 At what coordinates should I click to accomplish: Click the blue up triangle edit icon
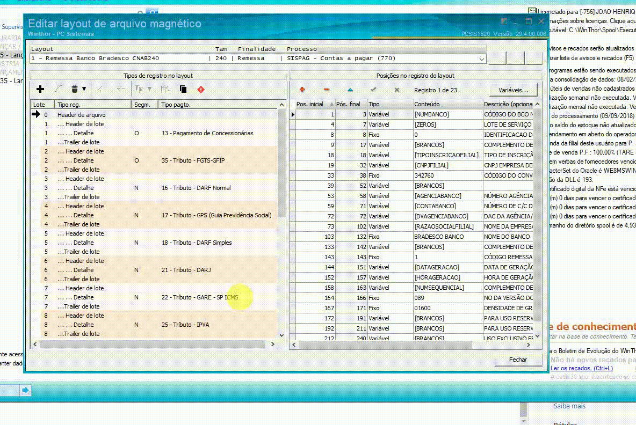point(350,90)
